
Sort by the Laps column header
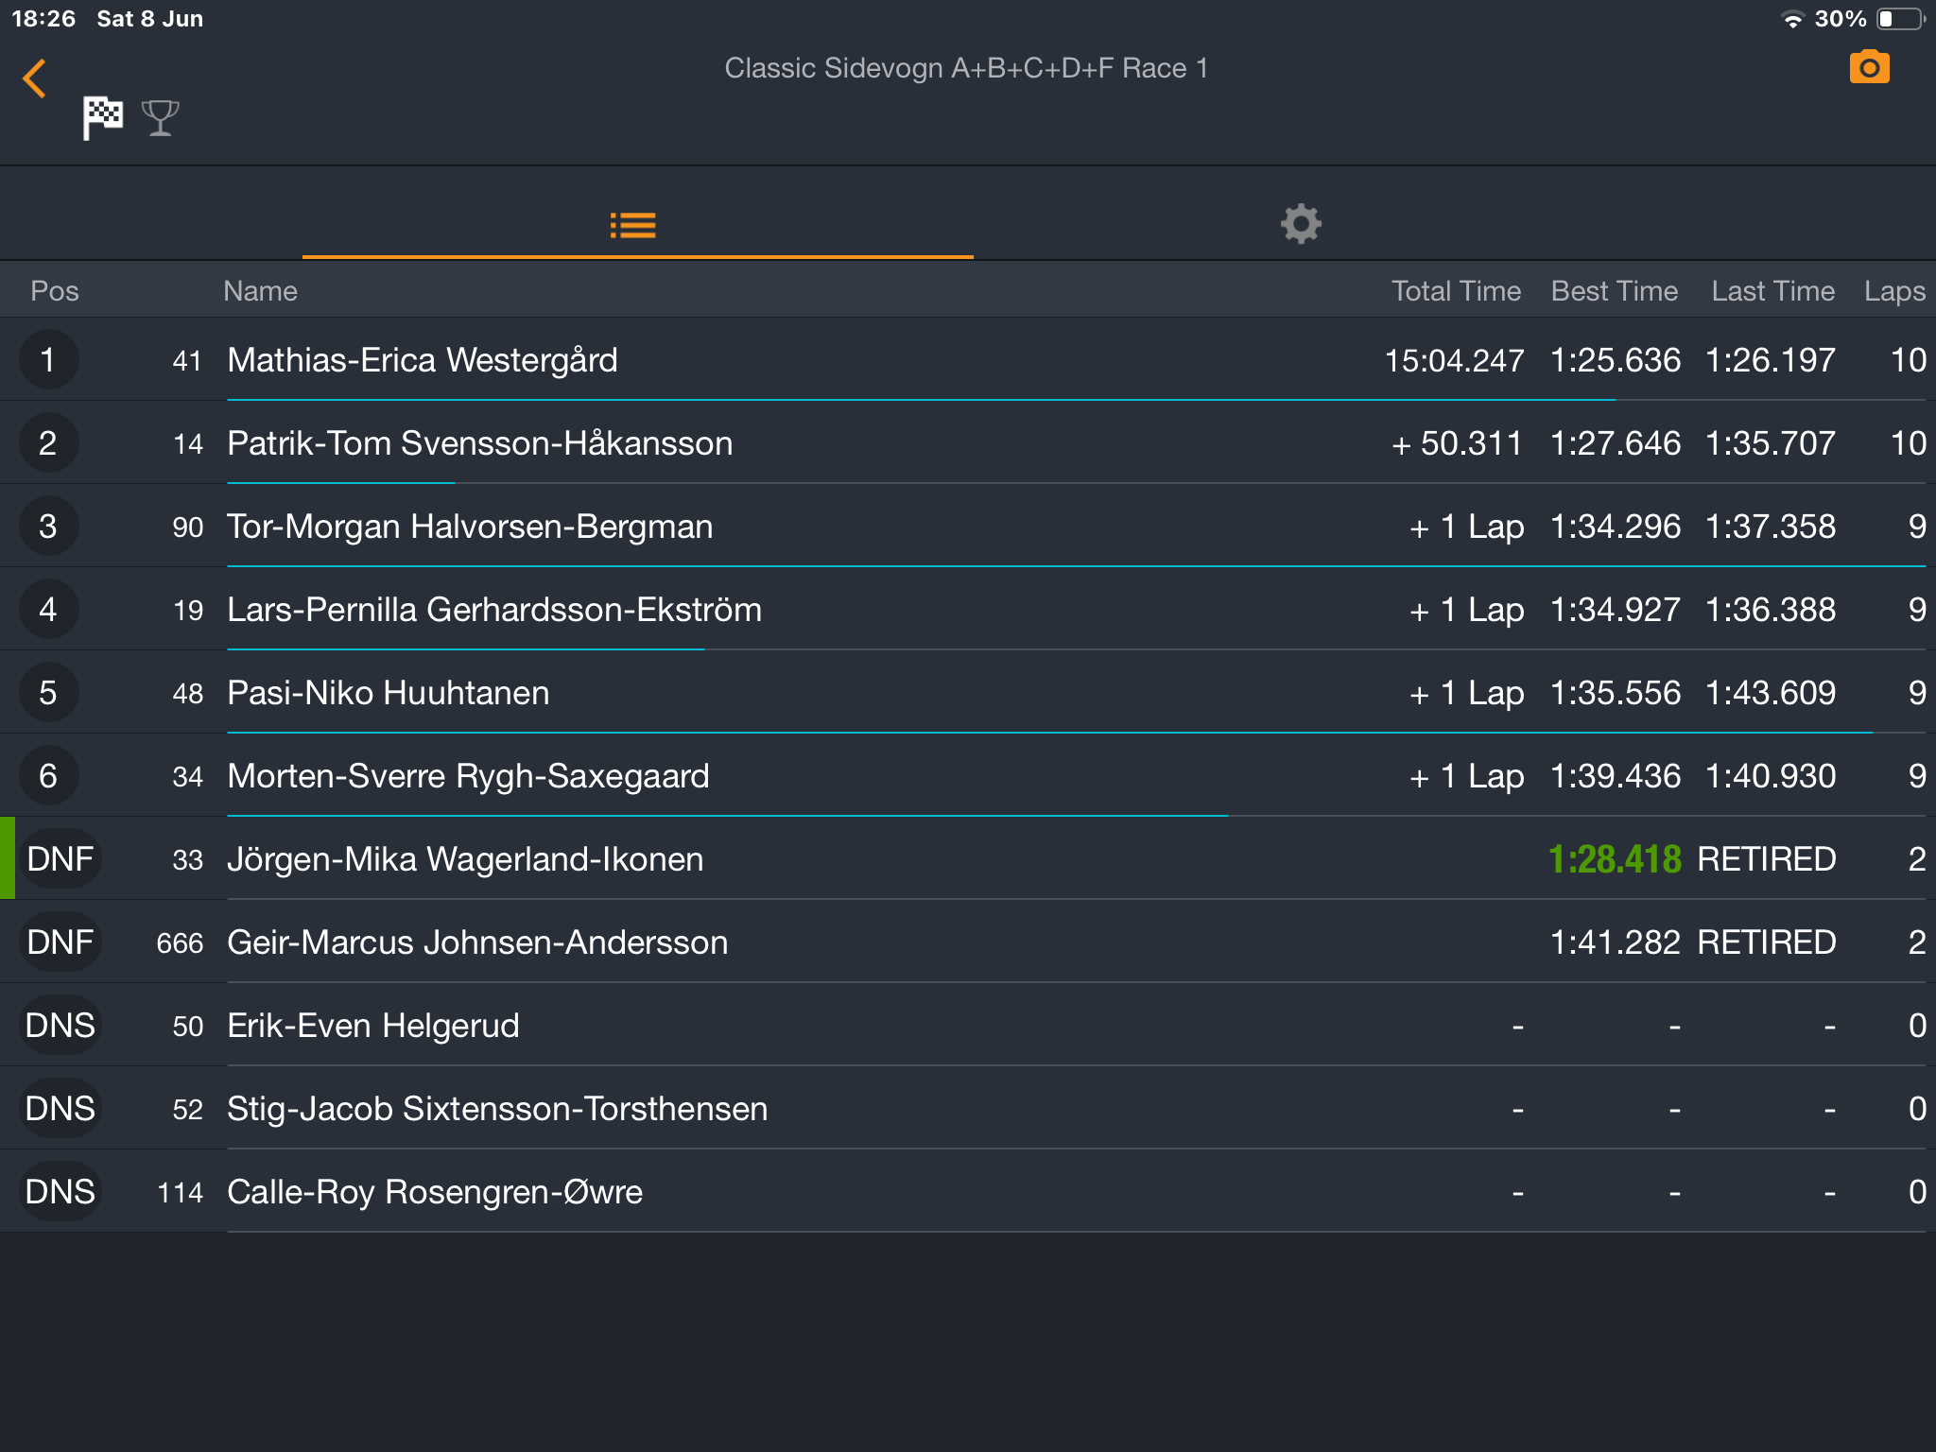(x=1894, y=291)
